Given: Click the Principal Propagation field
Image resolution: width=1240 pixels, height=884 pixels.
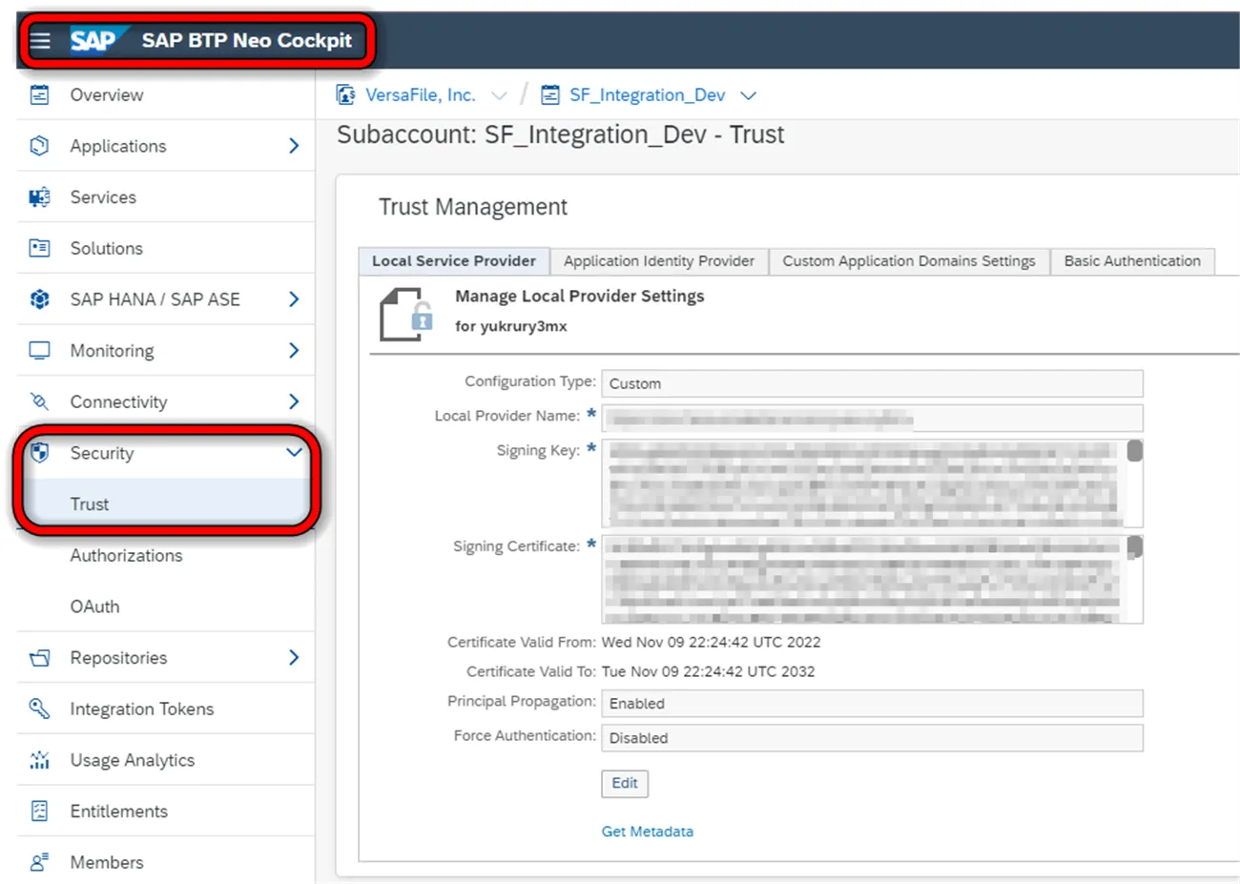Looking at the screenshot, I should tap(872, 704).
